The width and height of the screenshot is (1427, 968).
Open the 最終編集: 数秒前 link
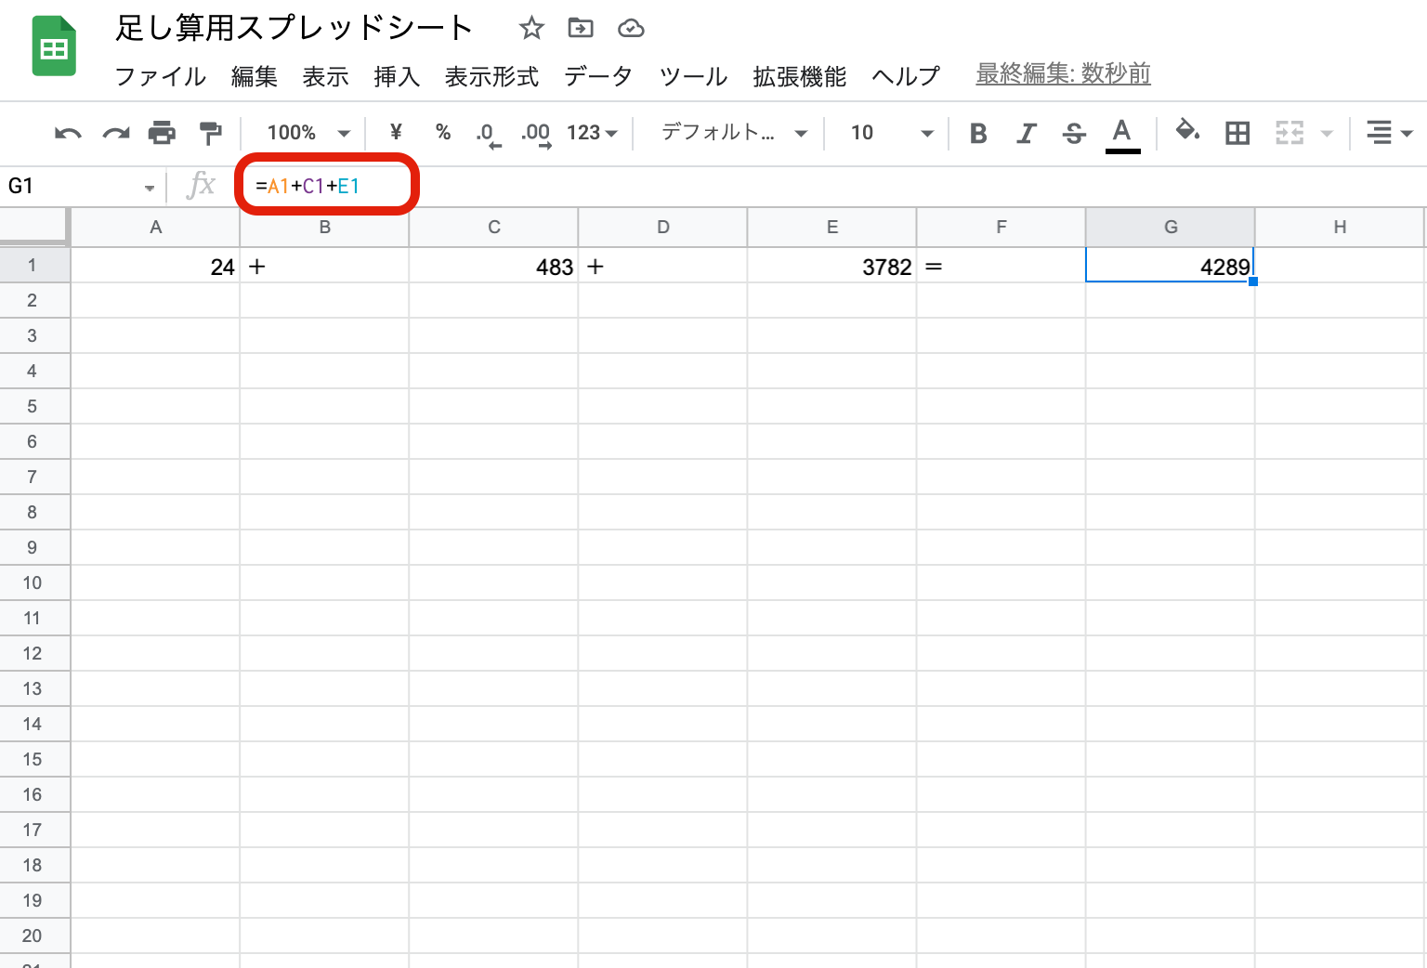(x=1063, y=73)
